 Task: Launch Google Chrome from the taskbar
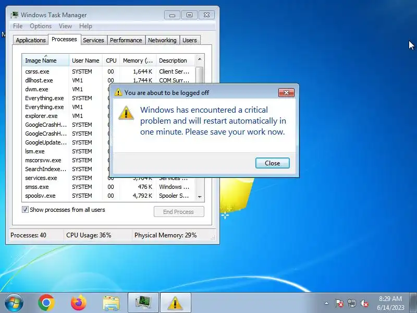pos(46,303)
